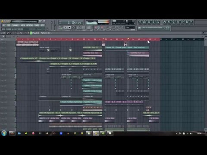Click the CPU and memory monitor panel
The height and width of the screenshot is (155, 207).
tap(124, 22)
